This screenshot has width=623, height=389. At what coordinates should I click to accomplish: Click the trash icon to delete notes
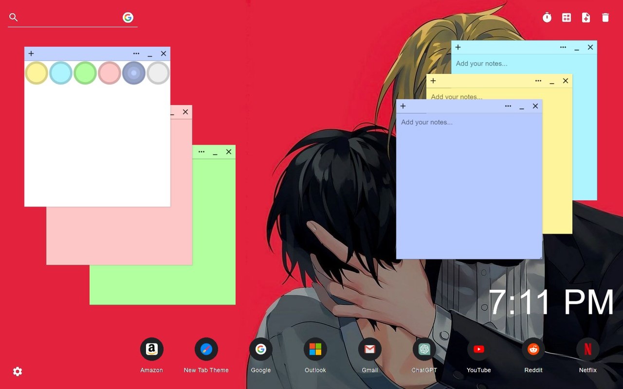[605, 18]
